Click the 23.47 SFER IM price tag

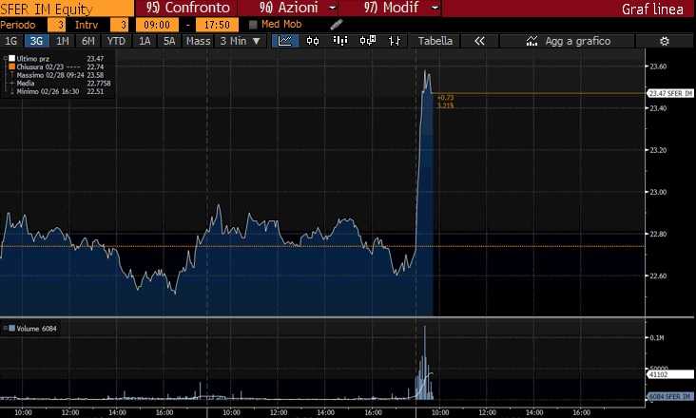(669, 93)
